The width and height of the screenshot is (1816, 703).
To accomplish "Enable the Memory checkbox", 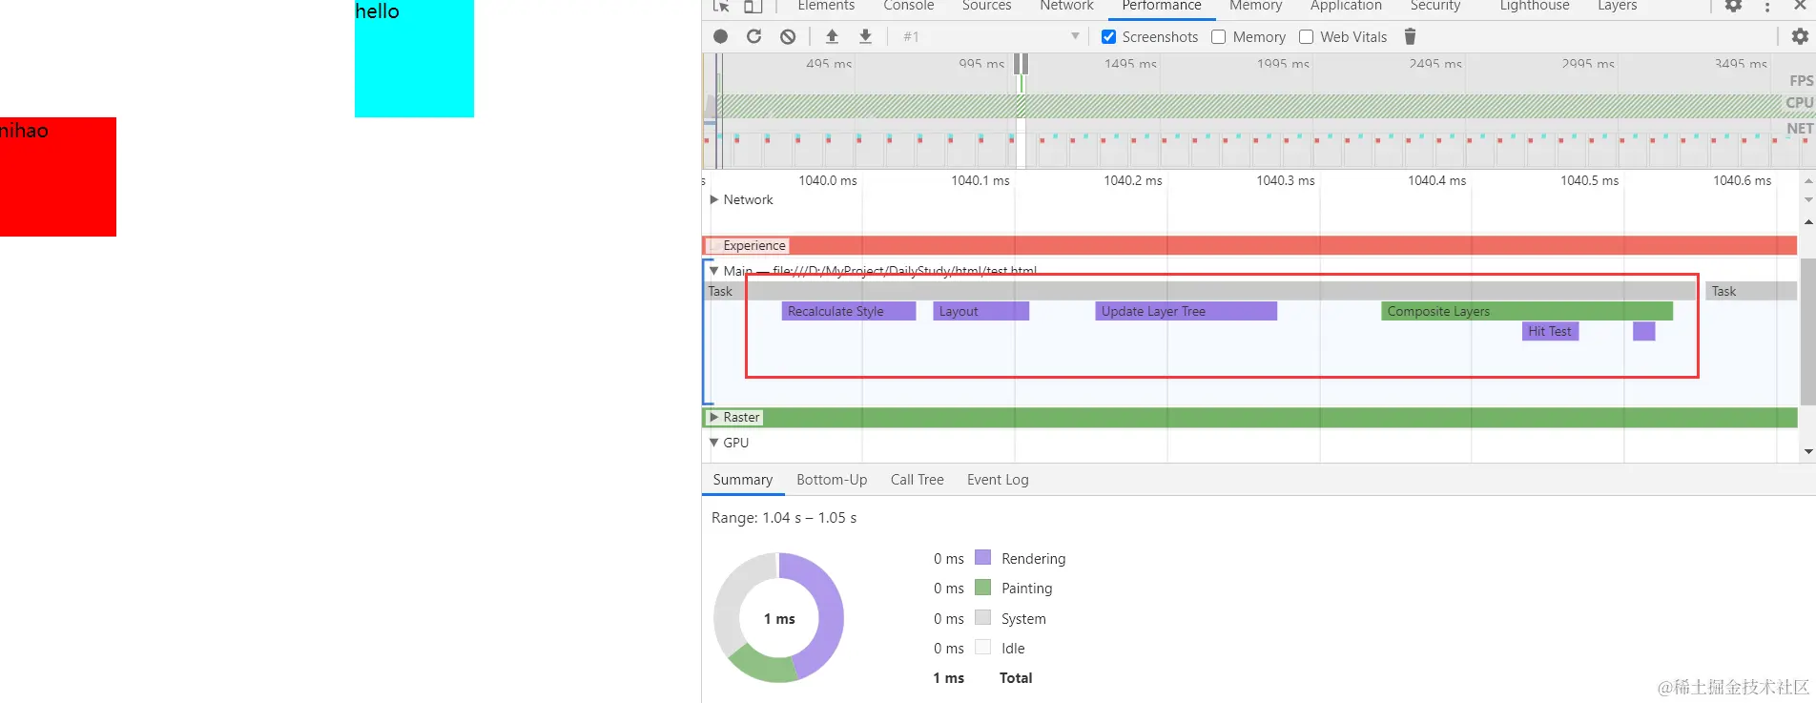I will pyautogui.click(x=1219, y=37).
